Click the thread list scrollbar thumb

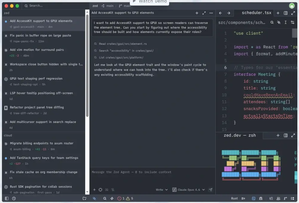coord(87,66)
